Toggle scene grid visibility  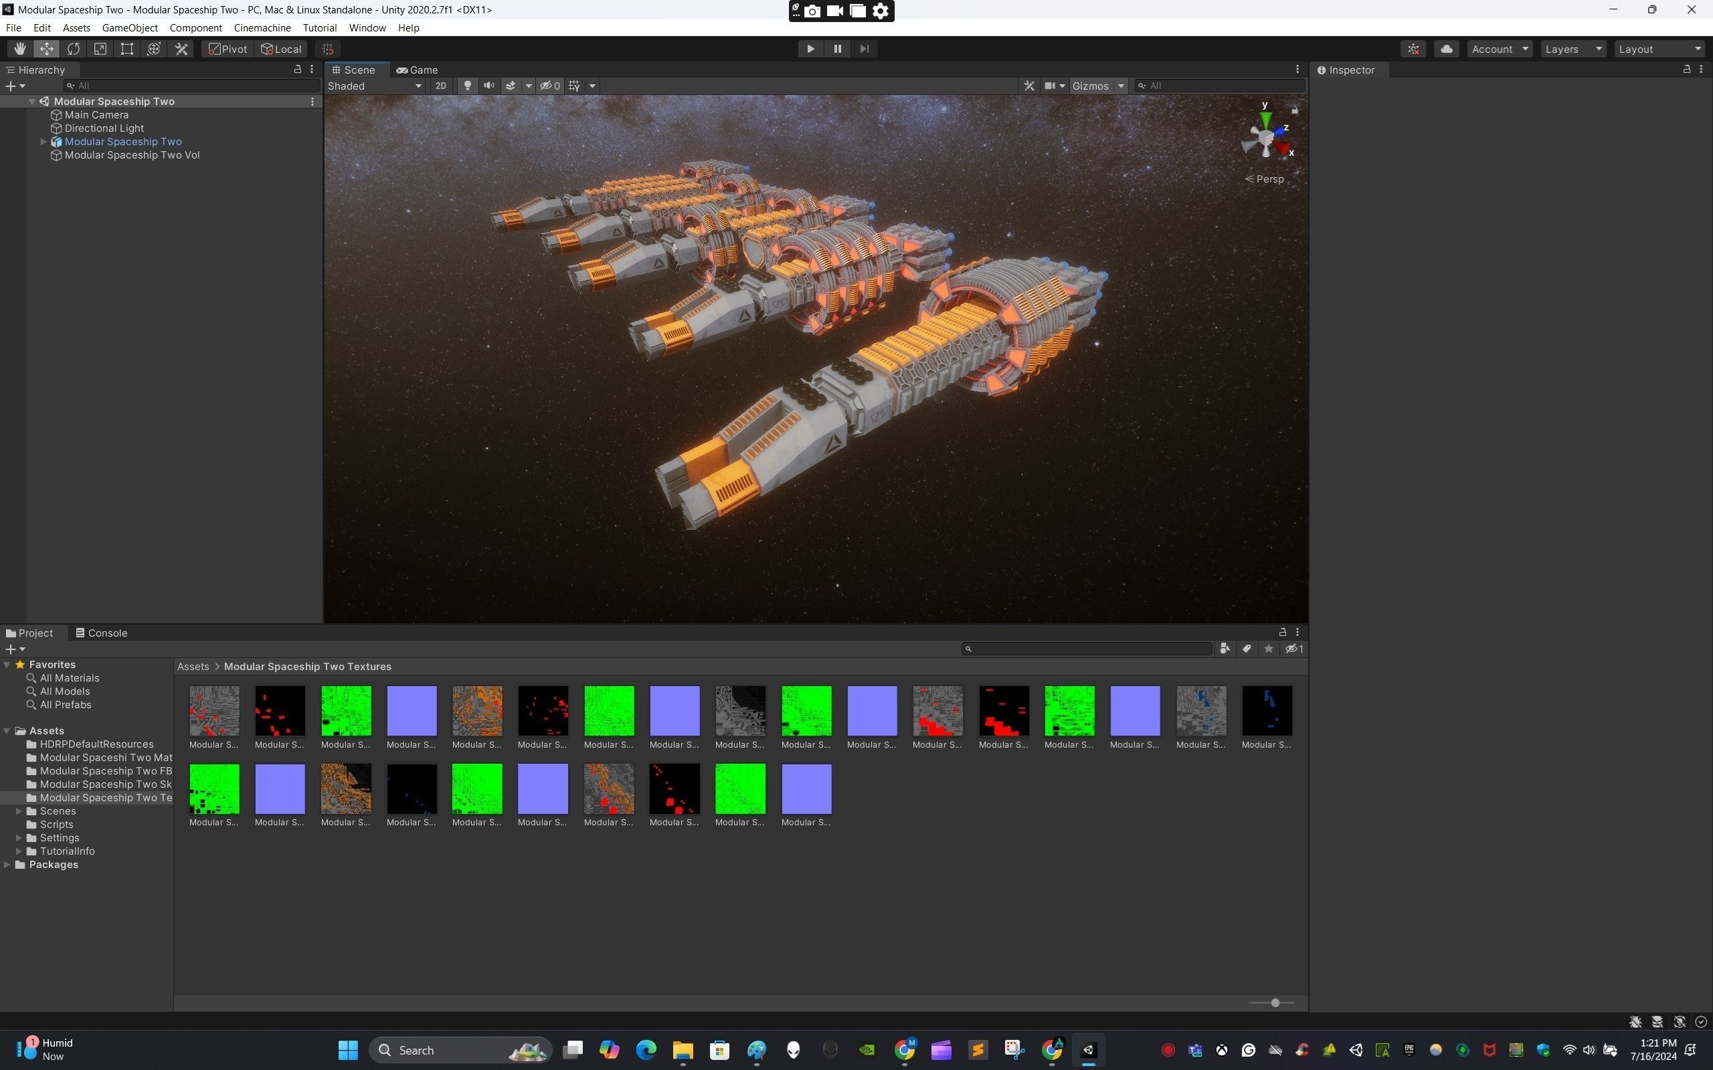(575, 86)
